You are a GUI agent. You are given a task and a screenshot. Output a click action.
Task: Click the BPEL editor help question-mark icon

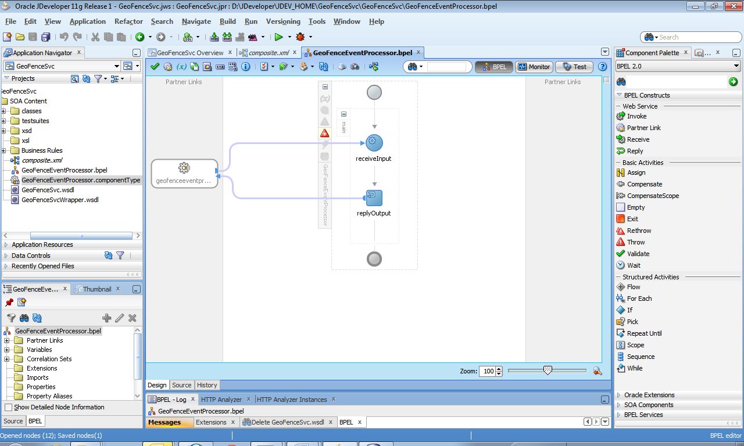tap(602, 67)
